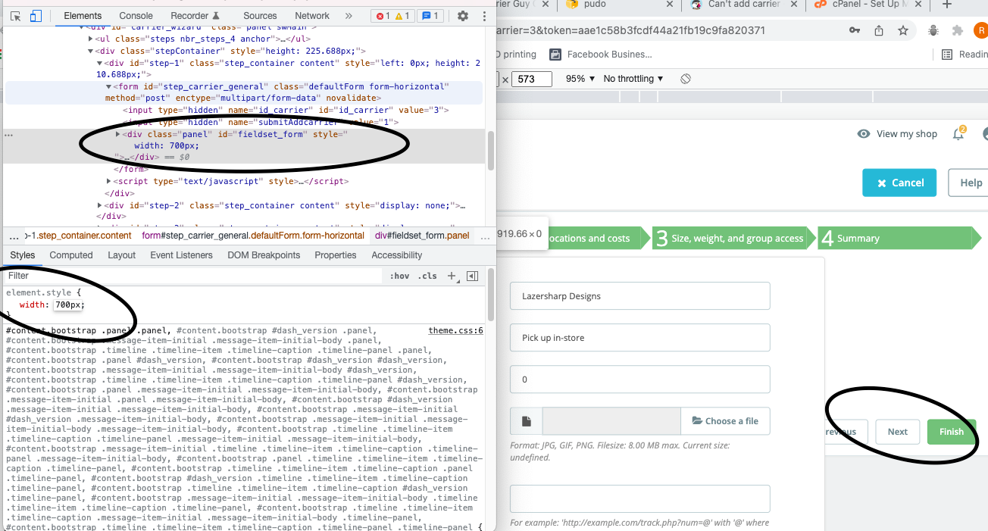Open the Computed styles tab
988x531 pixels.
71,255
